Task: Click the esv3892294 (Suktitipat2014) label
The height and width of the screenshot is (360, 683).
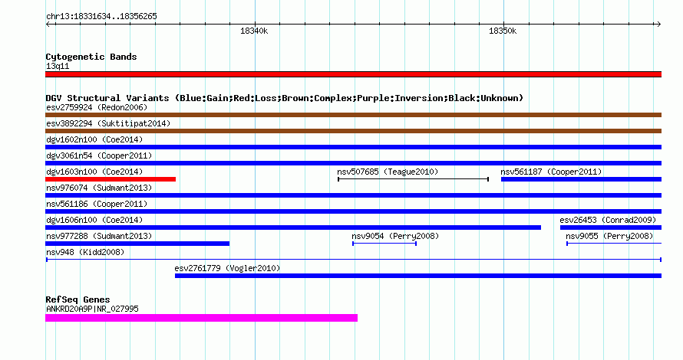Action: [108, 123]
